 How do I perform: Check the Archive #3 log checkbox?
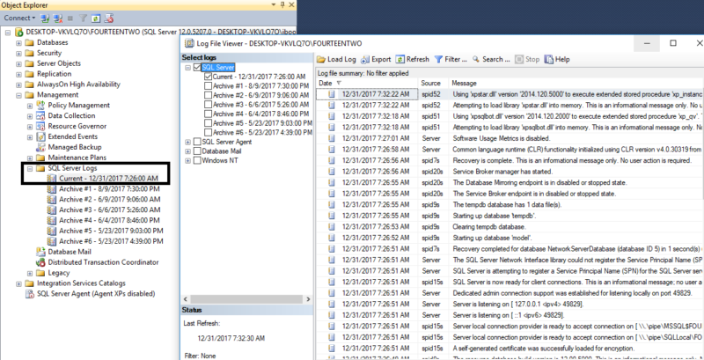(208, 105)
